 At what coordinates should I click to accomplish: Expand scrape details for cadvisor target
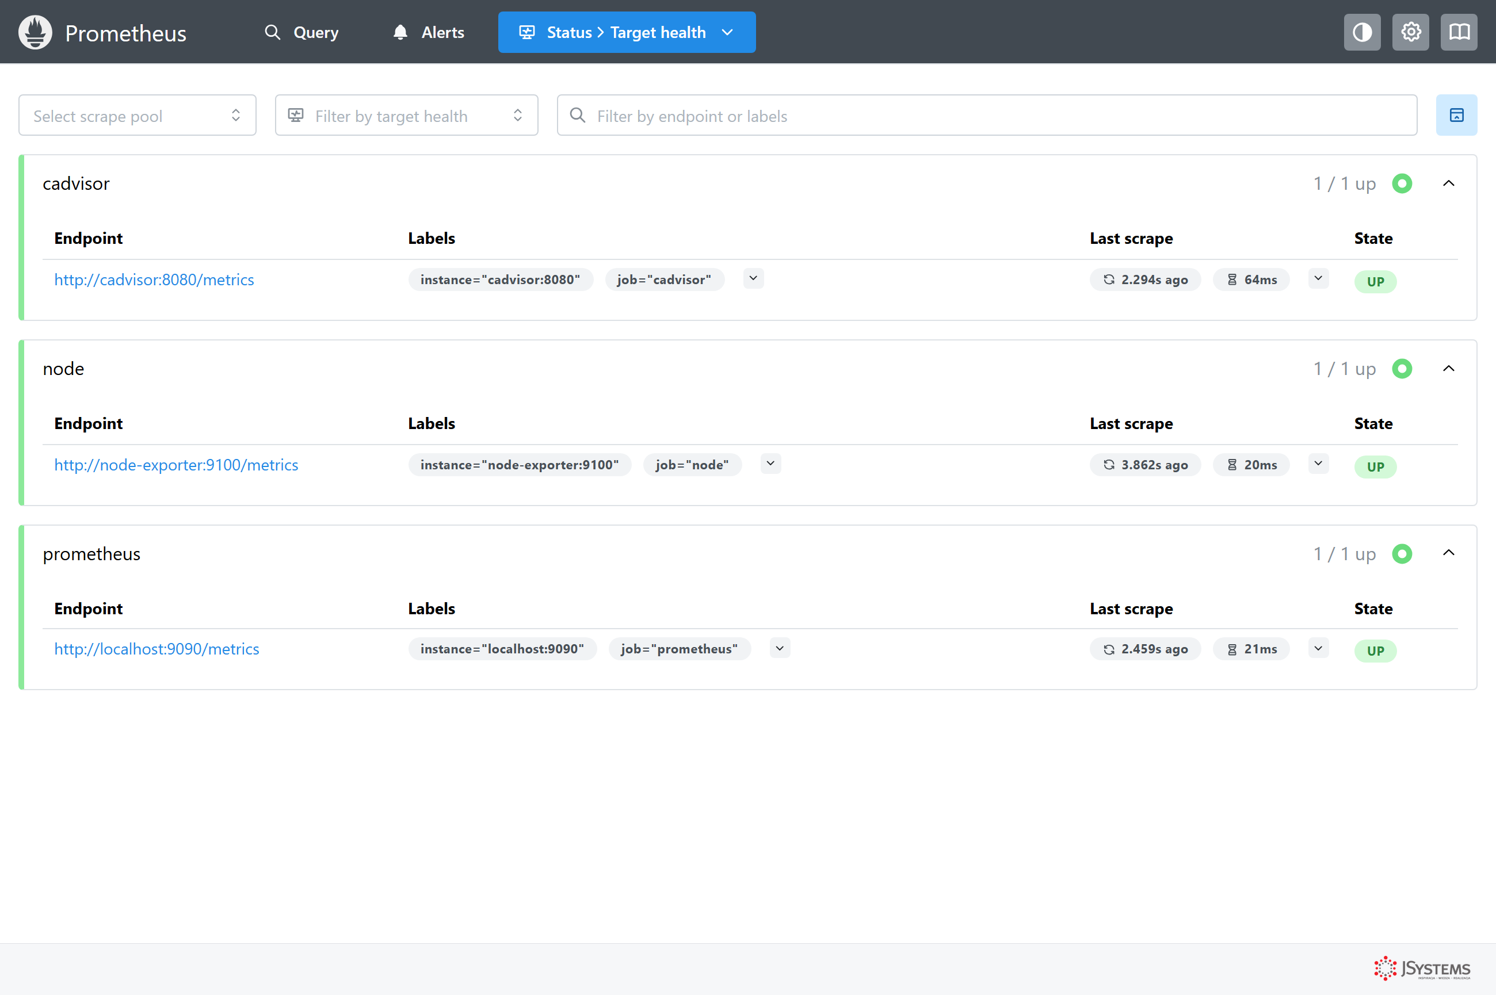[1318, 278]
